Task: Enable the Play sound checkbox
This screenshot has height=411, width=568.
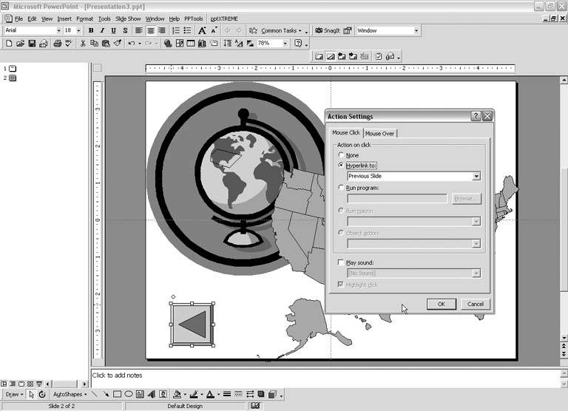Action: click(341, 262)
